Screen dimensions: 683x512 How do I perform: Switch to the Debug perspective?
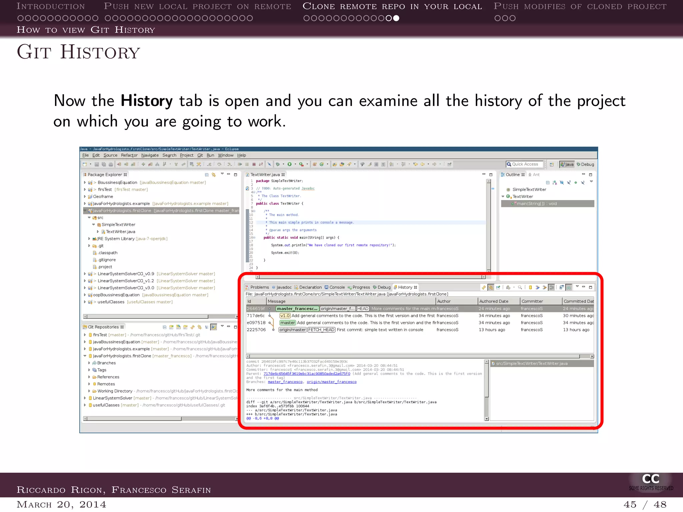pos(585,164)
